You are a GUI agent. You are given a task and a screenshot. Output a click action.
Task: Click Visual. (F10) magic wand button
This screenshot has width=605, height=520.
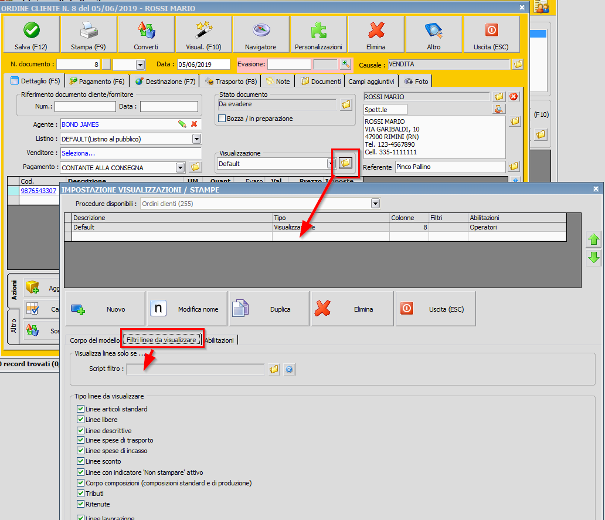(204, 35)
